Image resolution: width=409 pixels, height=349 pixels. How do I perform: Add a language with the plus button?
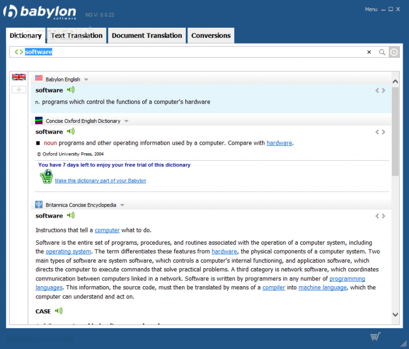tap(19, 90)
